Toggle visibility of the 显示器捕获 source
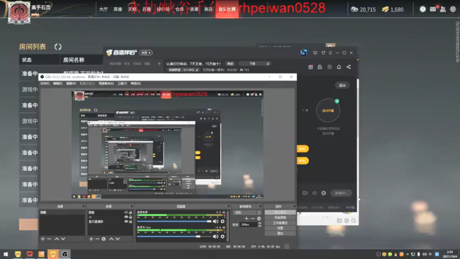 pyautogui.click(x=126, y=222)
